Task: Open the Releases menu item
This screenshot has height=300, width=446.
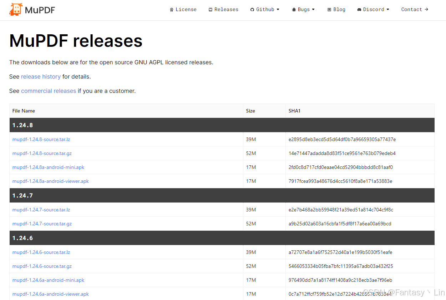Action: [x=226, y=10]
